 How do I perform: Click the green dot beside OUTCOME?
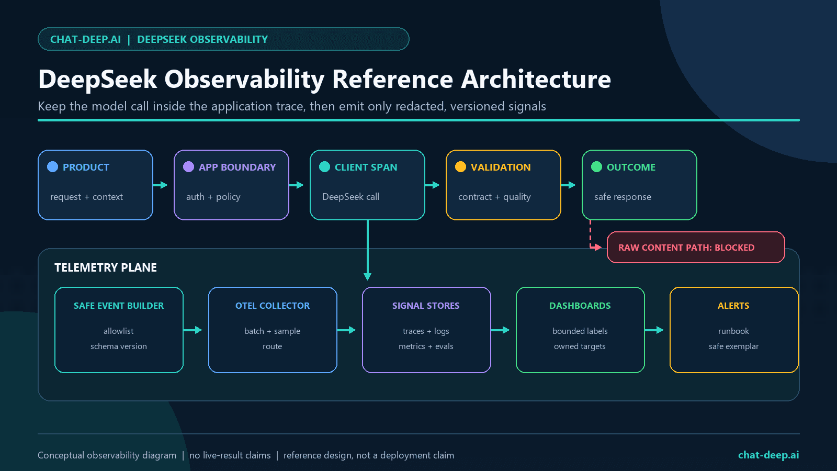pyautogui.click(x=596, y=166)
